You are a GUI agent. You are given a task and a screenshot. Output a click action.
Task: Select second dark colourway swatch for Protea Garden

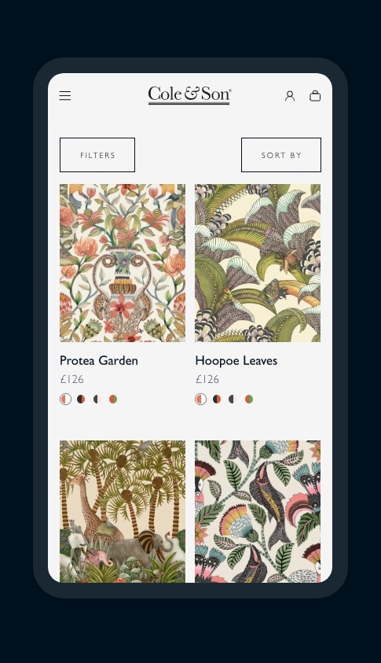81,400
